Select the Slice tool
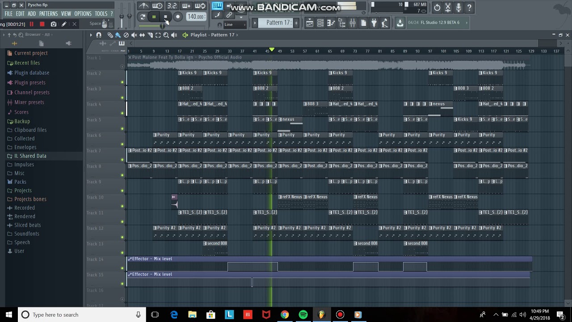 150,35
